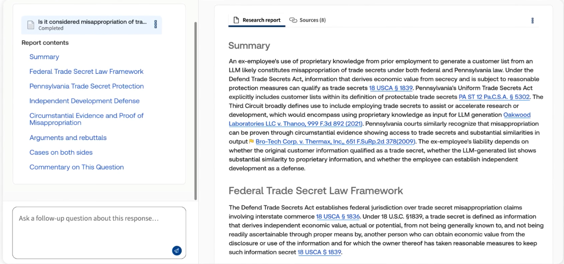This screenshot has width=564, height=264.
Task: Navigate to Pennsylvania Trade Secret Protection
Action: (87, 86)
